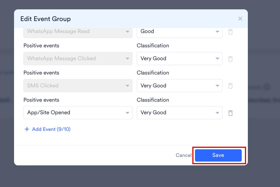The width and height of the screenshot is (280, 187).
Task: Click the Edit Event Group title
Action: pos(46,19)
